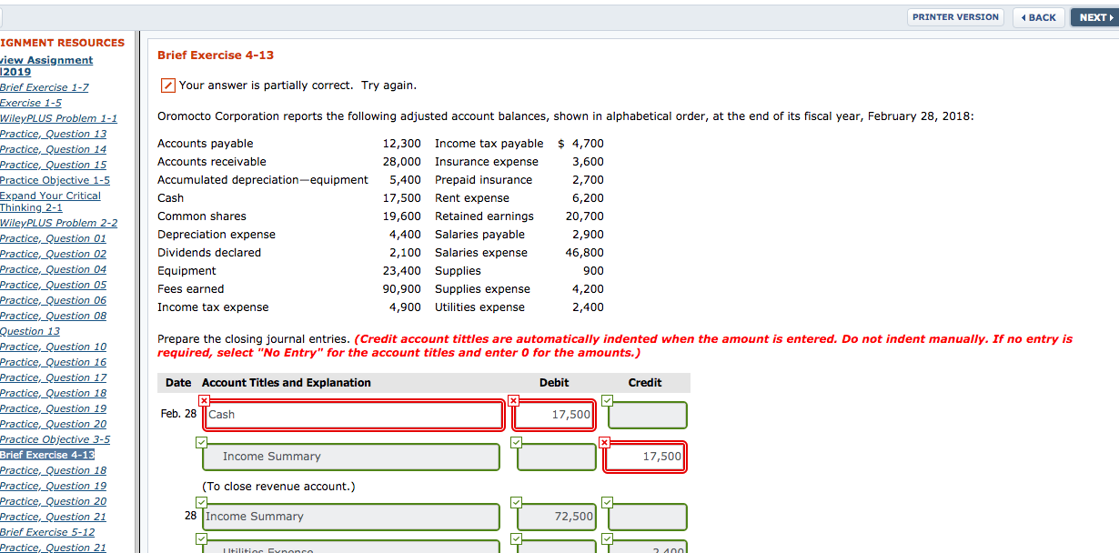Click the green check above the Income Summary title

[x=201, y=442]
